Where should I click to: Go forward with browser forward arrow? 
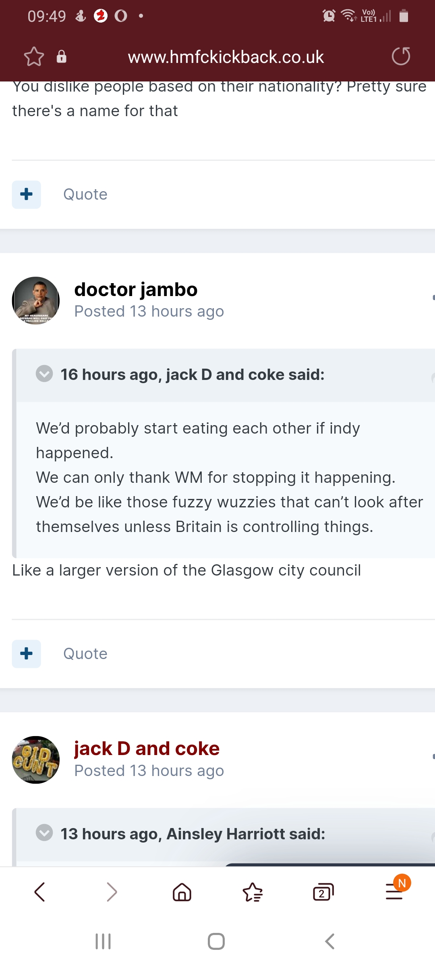[x=112, y=892]
